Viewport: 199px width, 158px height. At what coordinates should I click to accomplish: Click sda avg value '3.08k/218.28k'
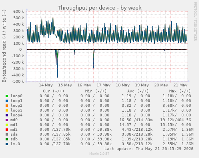tap(137, 134)
